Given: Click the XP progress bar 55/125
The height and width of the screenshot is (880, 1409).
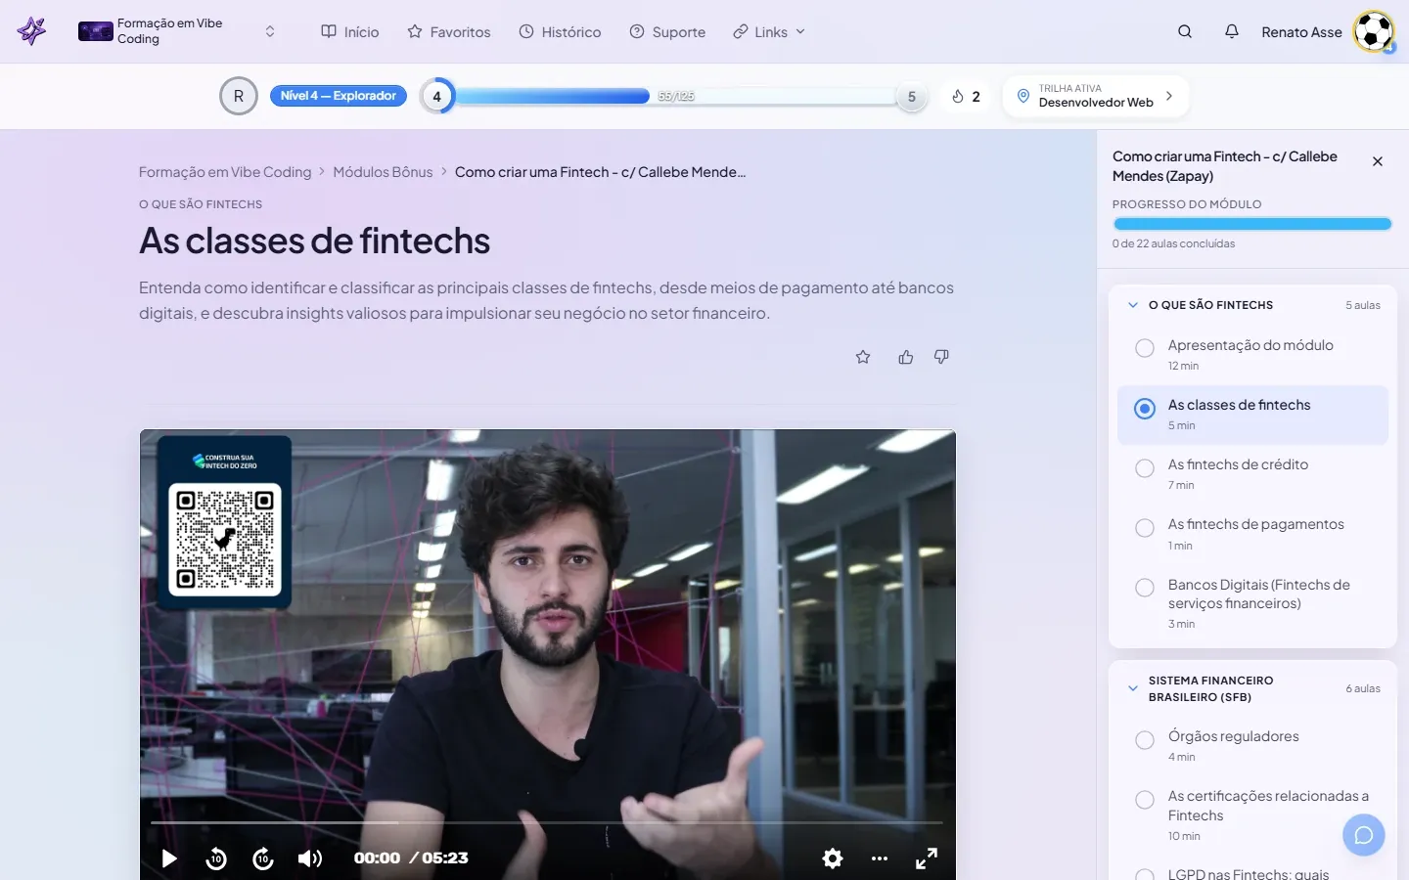Looking at the screenshot, I should pyautogui.click(x=675, y=96).
